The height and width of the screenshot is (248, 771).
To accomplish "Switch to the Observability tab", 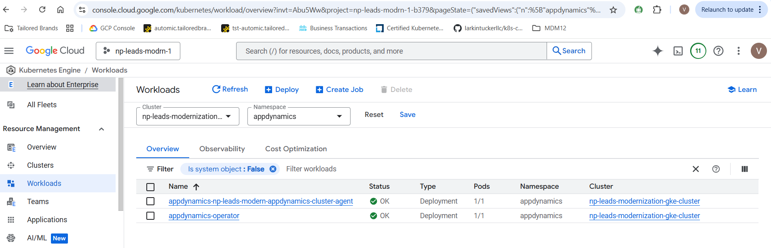I will [x=222, y=149].
